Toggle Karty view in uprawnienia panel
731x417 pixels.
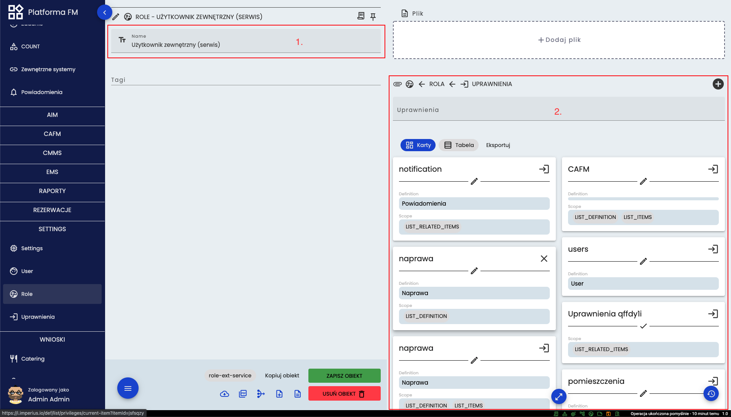418,145
